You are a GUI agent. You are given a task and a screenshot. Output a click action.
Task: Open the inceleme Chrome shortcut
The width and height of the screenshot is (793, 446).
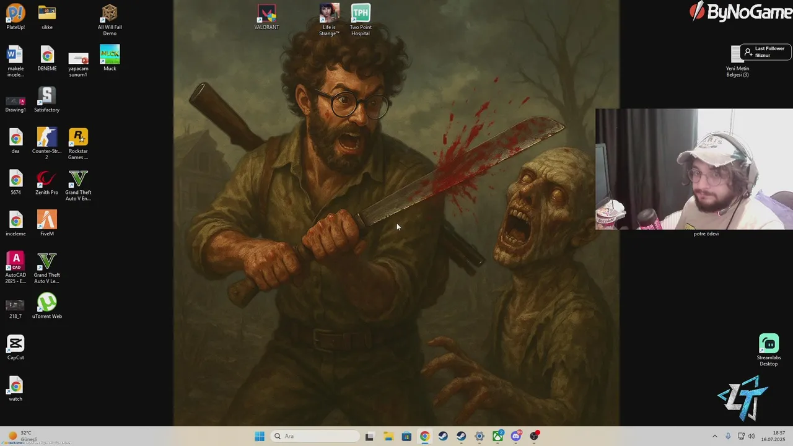15,224
